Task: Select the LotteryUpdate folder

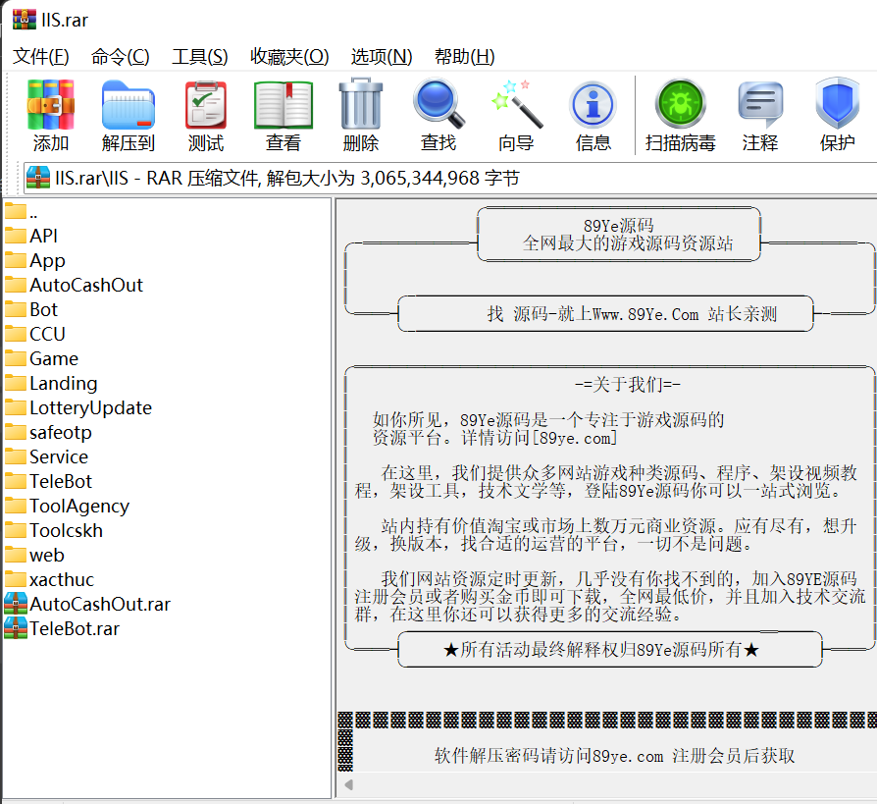Action: (x=90, y=407)
